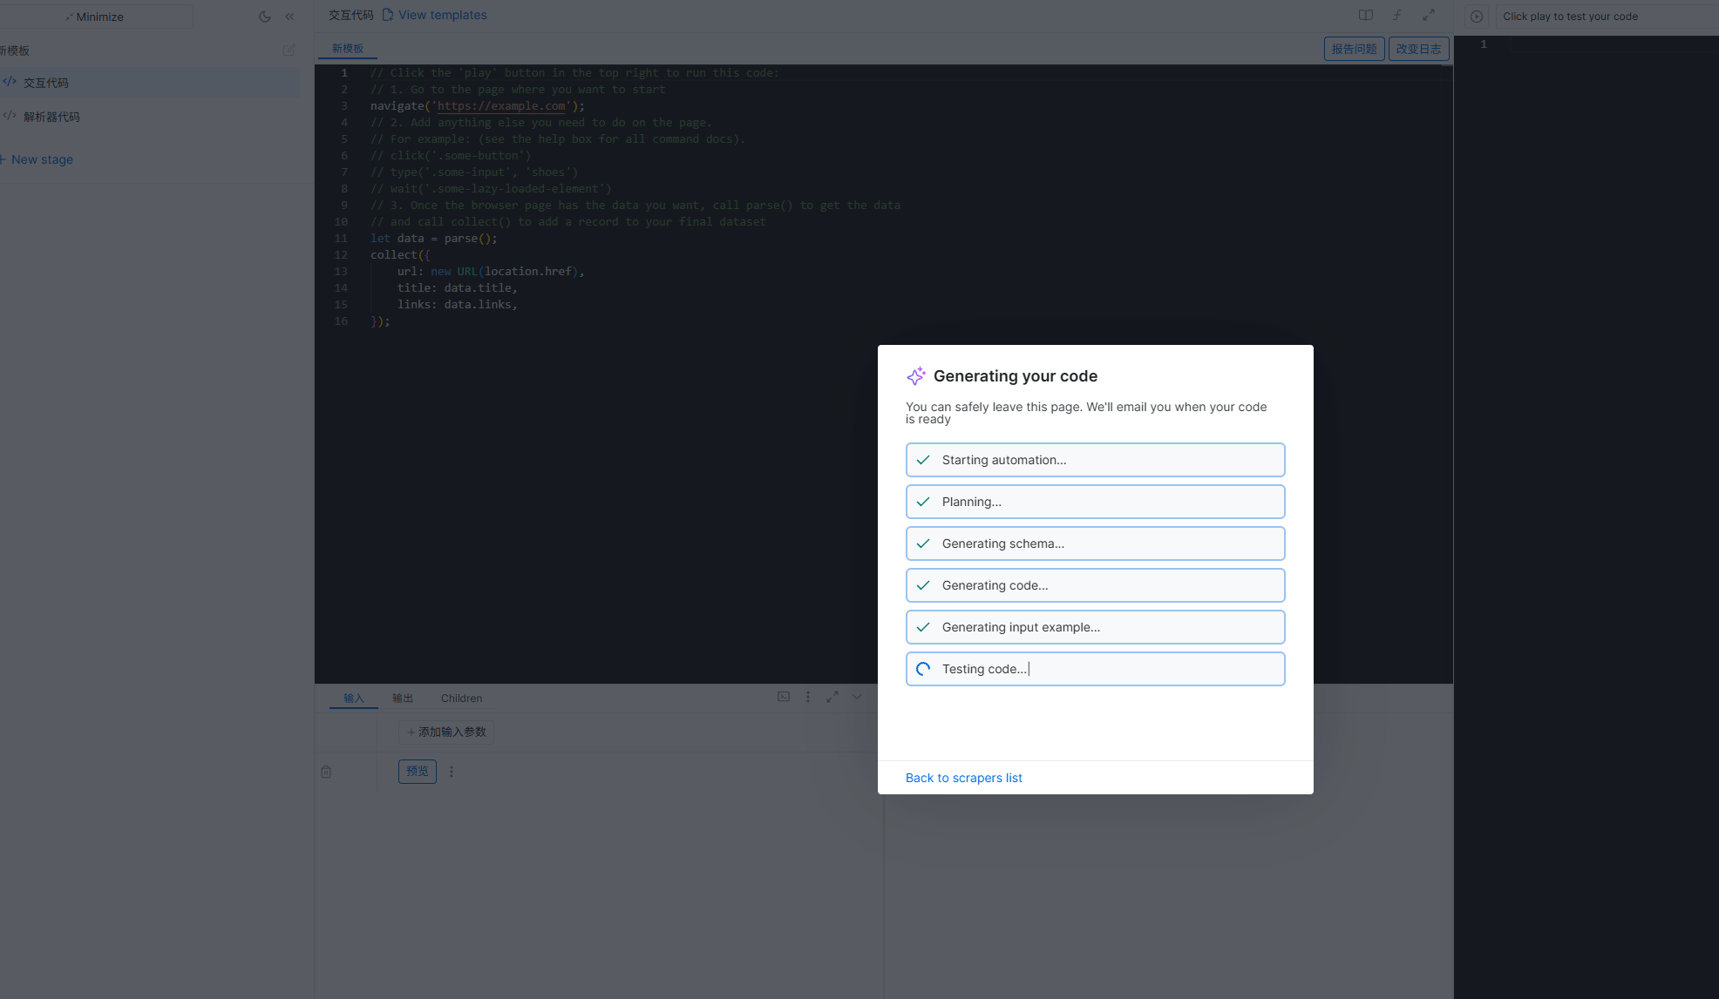
Task: Add a New stage
Action: point(41,159)
